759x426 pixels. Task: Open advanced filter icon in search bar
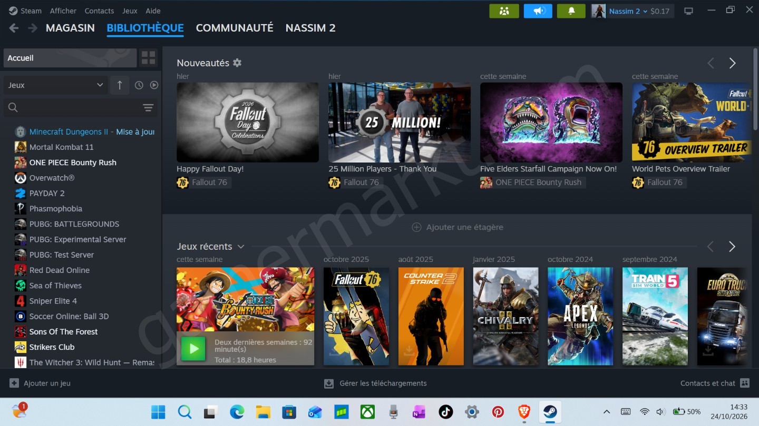[x=148, y=108]
